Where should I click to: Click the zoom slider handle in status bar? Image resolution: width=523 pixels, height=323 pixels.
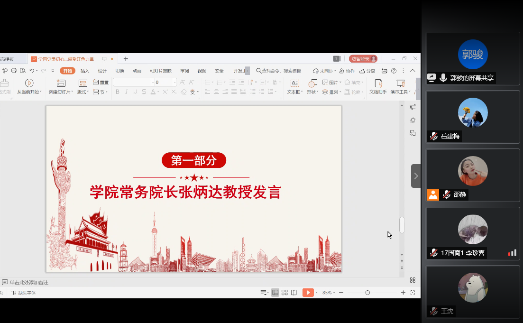(367, 293)
